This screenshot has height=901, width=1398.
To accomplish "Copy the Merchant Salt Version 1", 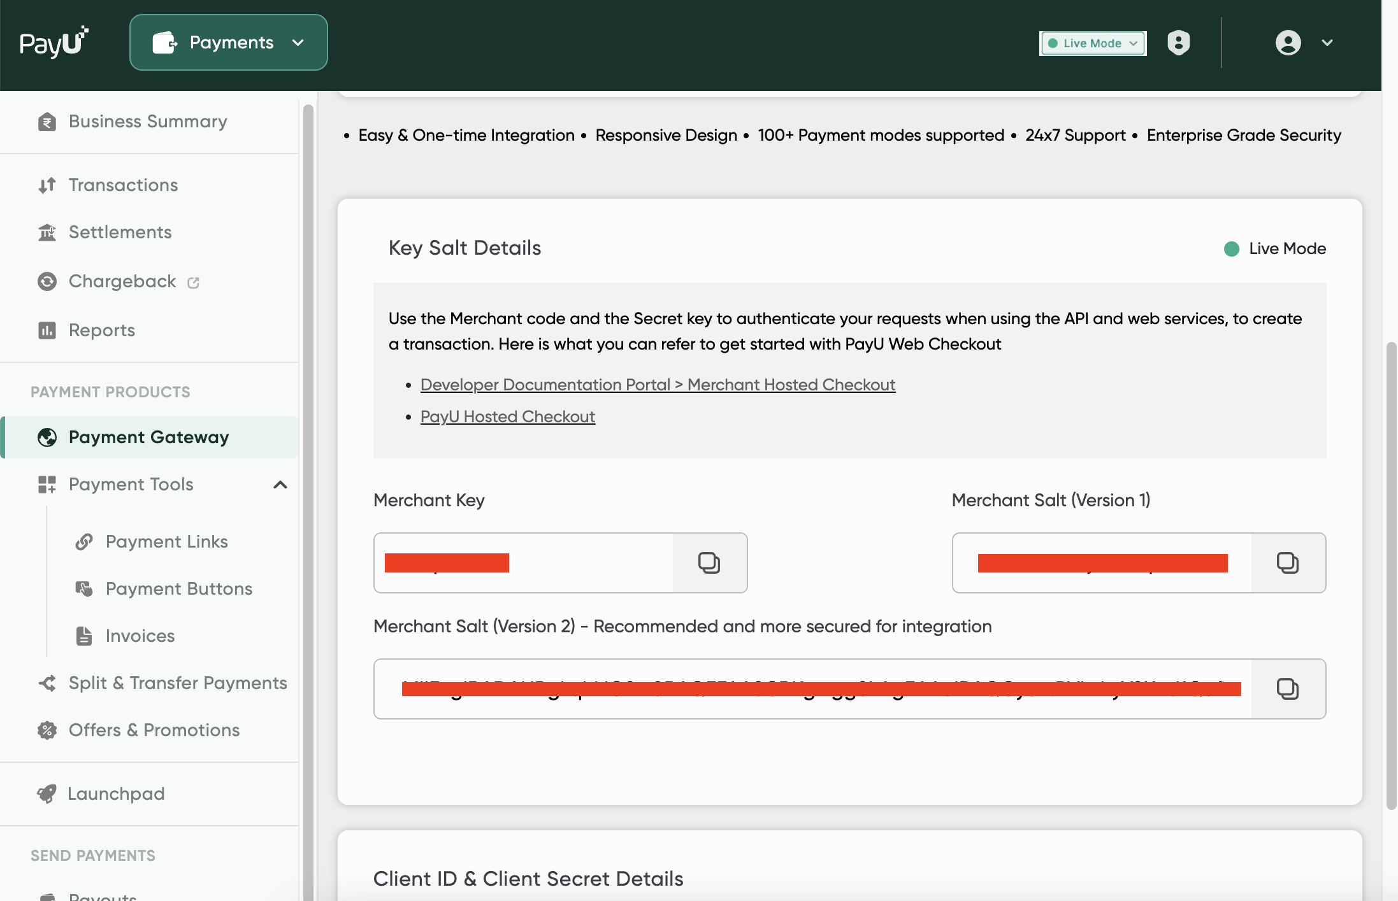I will click(x=1287, y=563).
